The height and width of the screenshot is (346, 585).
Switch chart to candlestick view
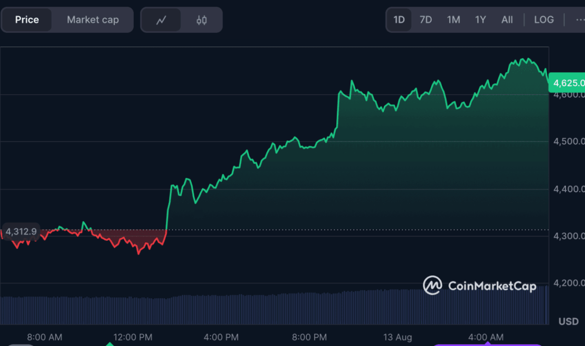point(201,20)
